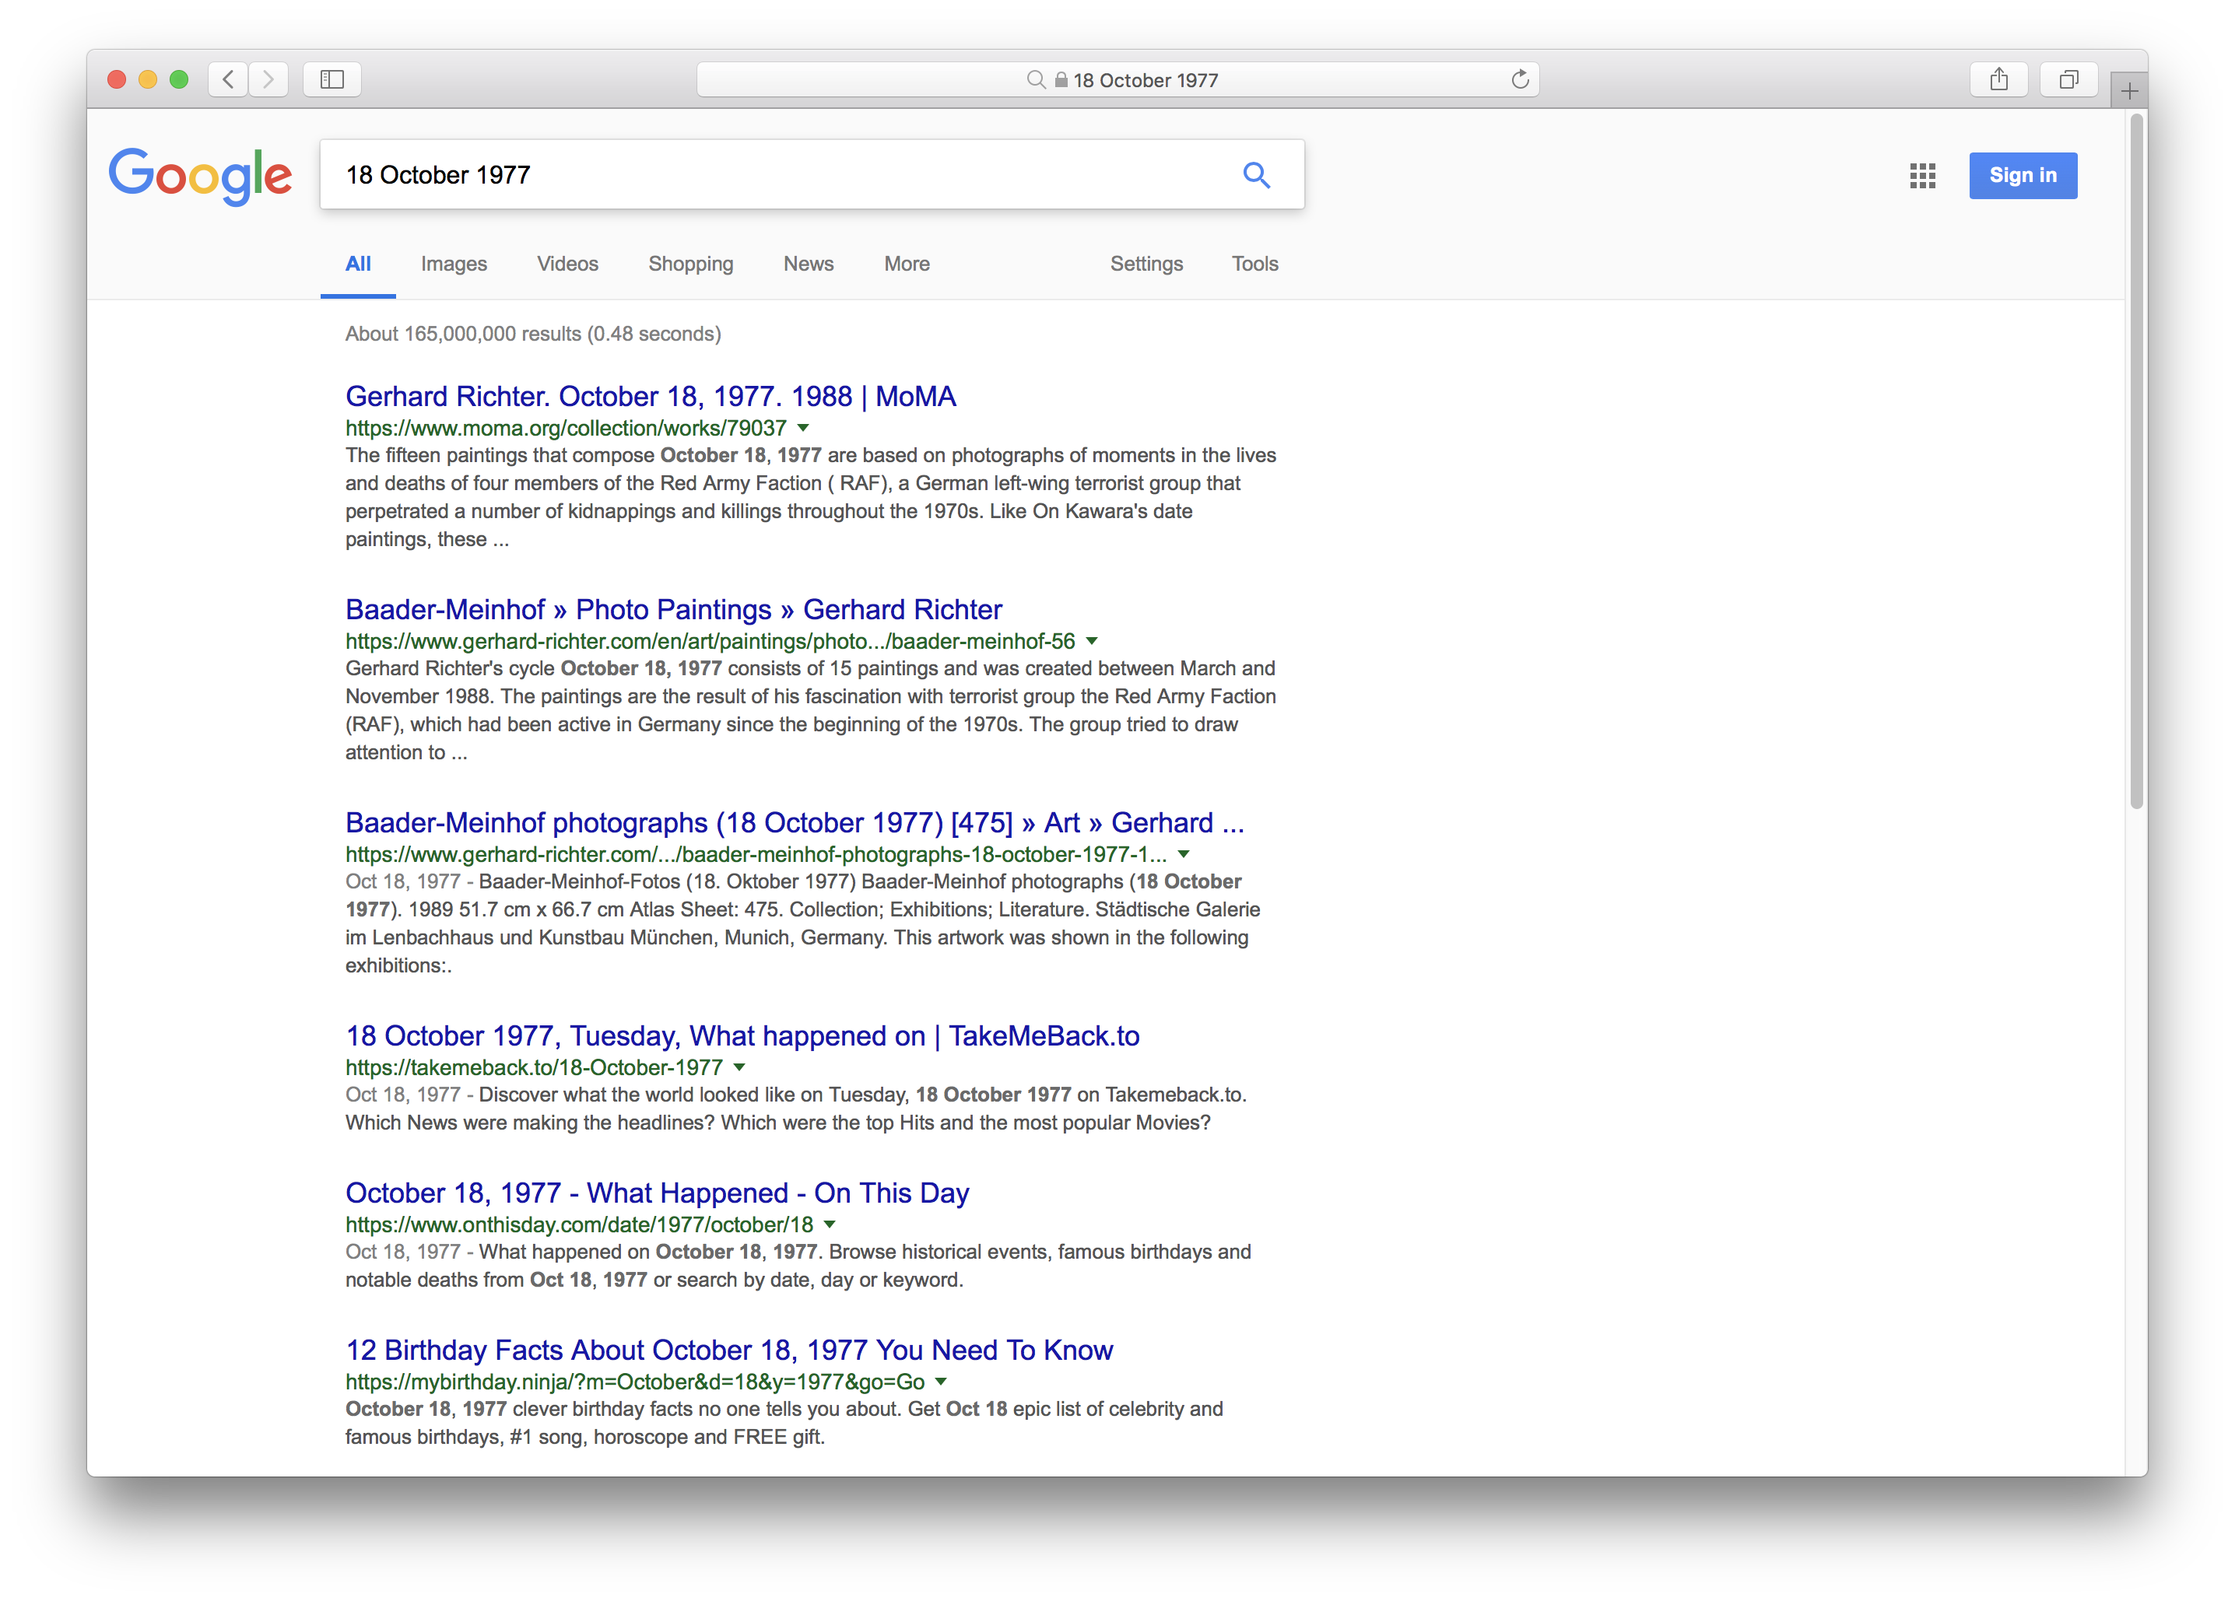Expand dropdown arrow next to mybirthday.ninja URL
This screenshot has height=1601, width=2235.
coord(941,1382)
